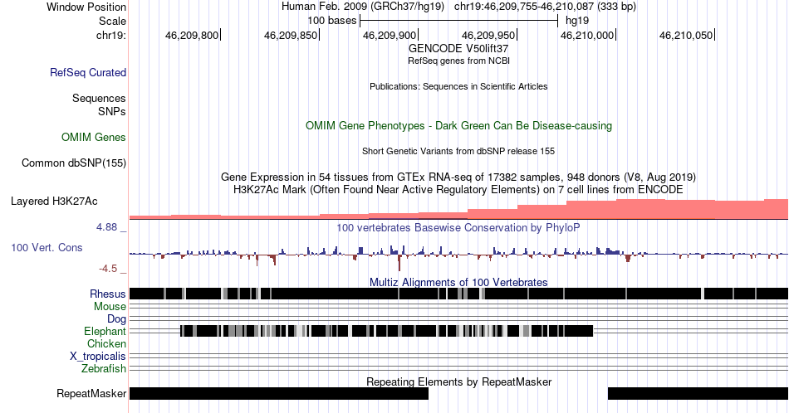Click Publications: Sequences in Scientific Articles title
This screenshot has height=413, width=789.
click(x=458, y=86)
